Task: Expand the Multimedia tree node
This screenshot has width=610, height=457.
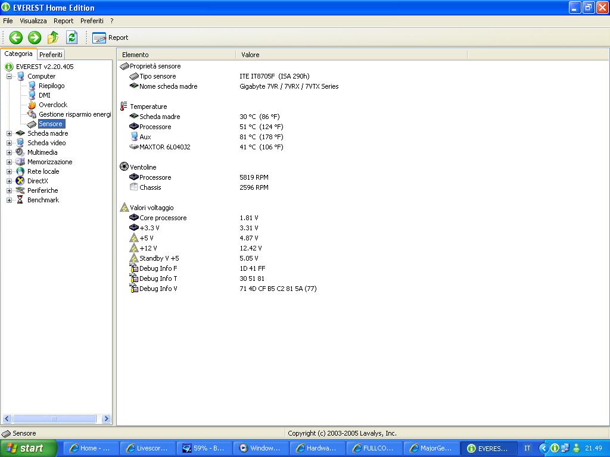Action: point(10,153)
